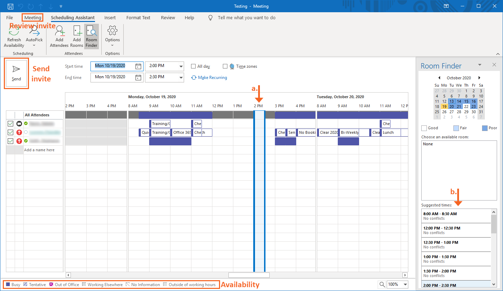This screenshot has width=503, height=291.
Task: Open the Review ribbon tab
Action: [168, 17]
